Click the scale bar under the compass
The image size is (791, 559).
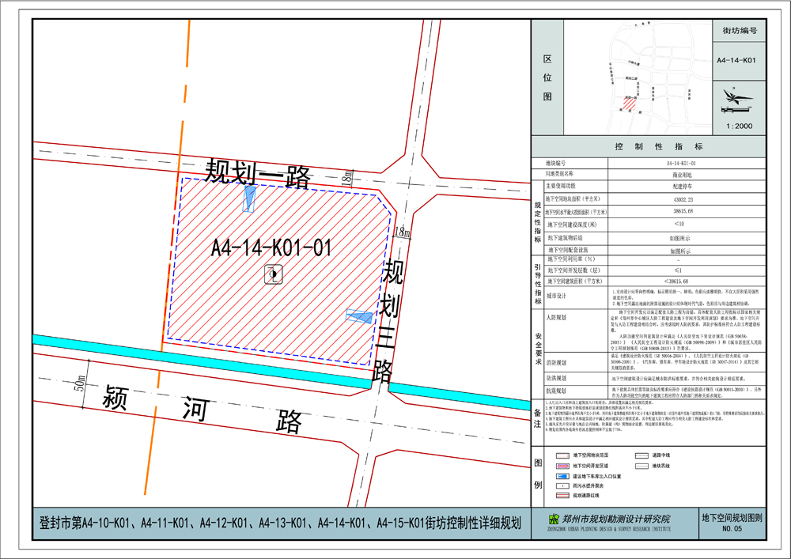coord(736,110)
